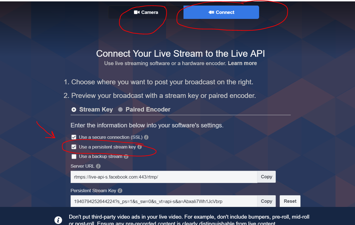Click the info icon beside Server URL

click(98, 166)
